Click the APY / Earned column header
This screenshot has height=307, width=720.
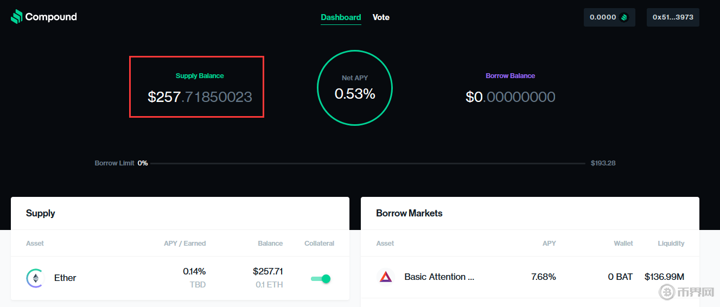[185, 244]
